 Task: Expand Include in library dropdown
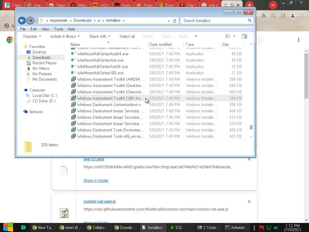(65, 36)
